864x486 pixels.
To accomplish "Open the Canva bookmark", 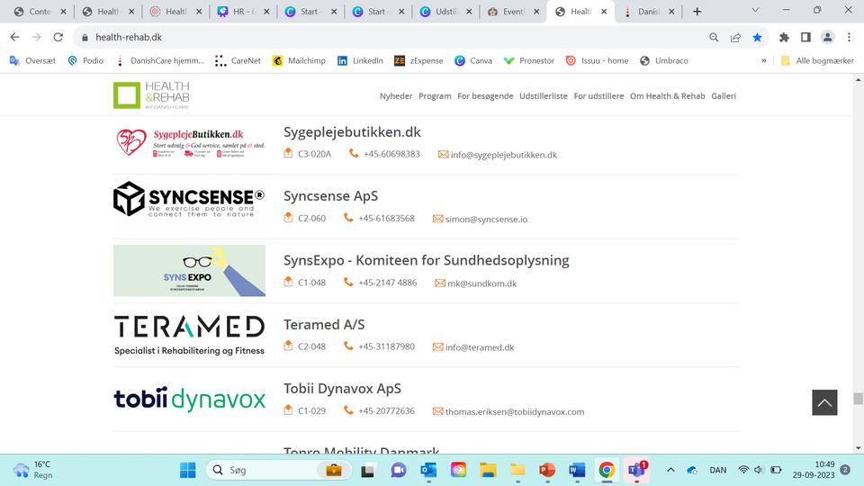I will [x=473, y=60].
